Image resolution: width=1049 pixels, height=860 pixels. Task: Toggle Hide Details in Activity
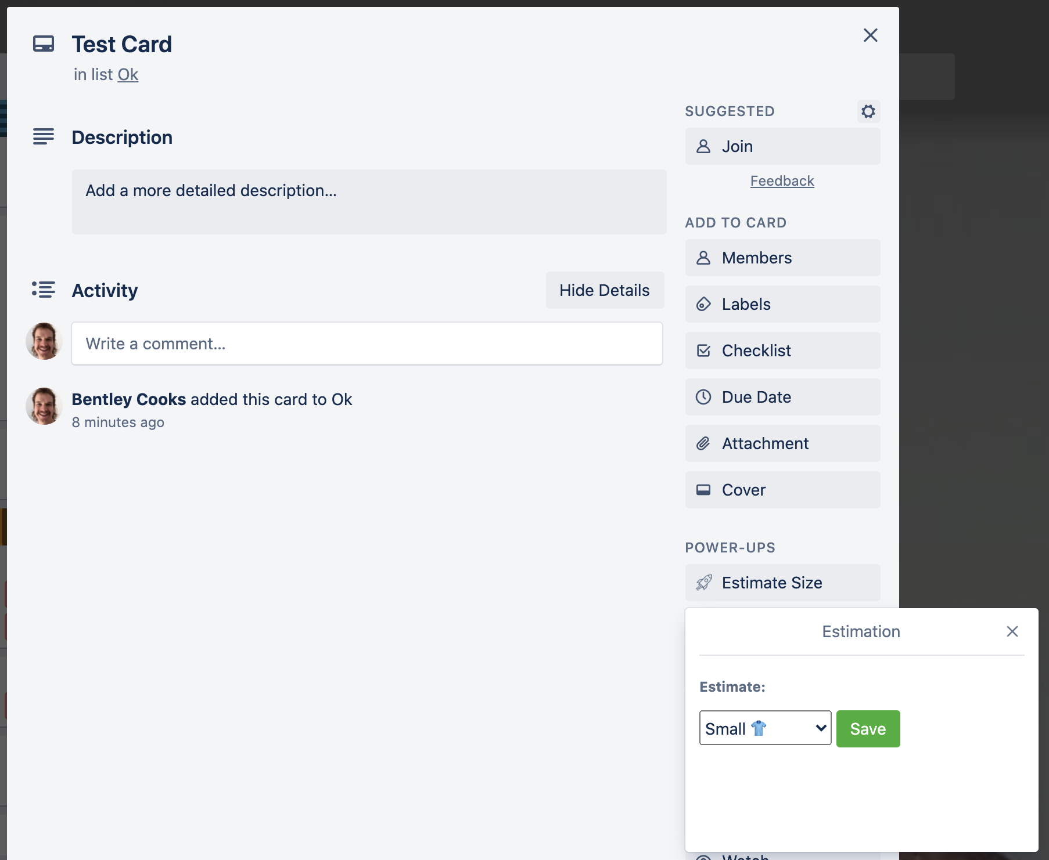click(x=605, y=290)
